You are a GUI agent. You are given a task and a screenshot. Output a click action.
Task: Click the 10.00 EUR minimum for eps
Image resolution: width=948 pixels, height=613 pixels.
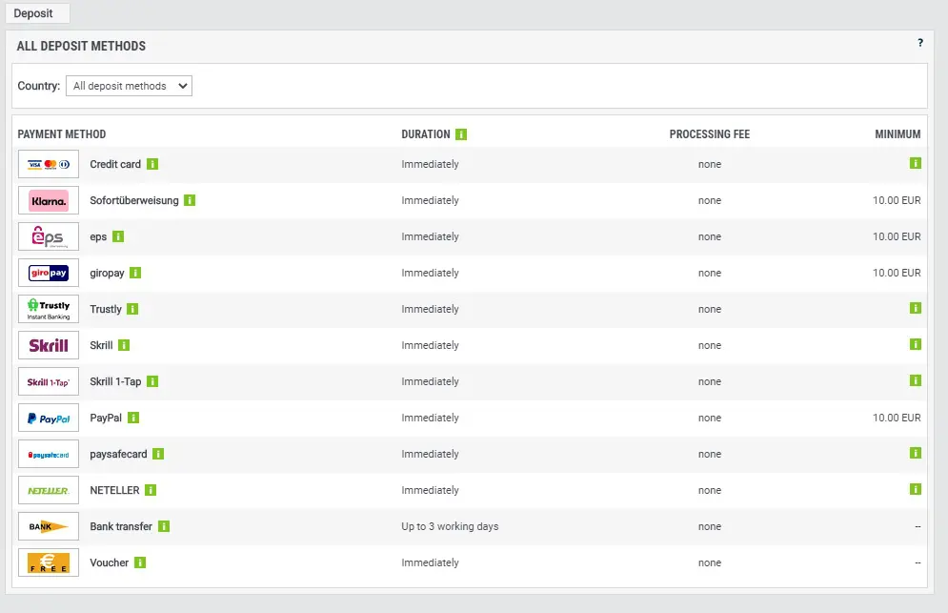tap(897, 236)
